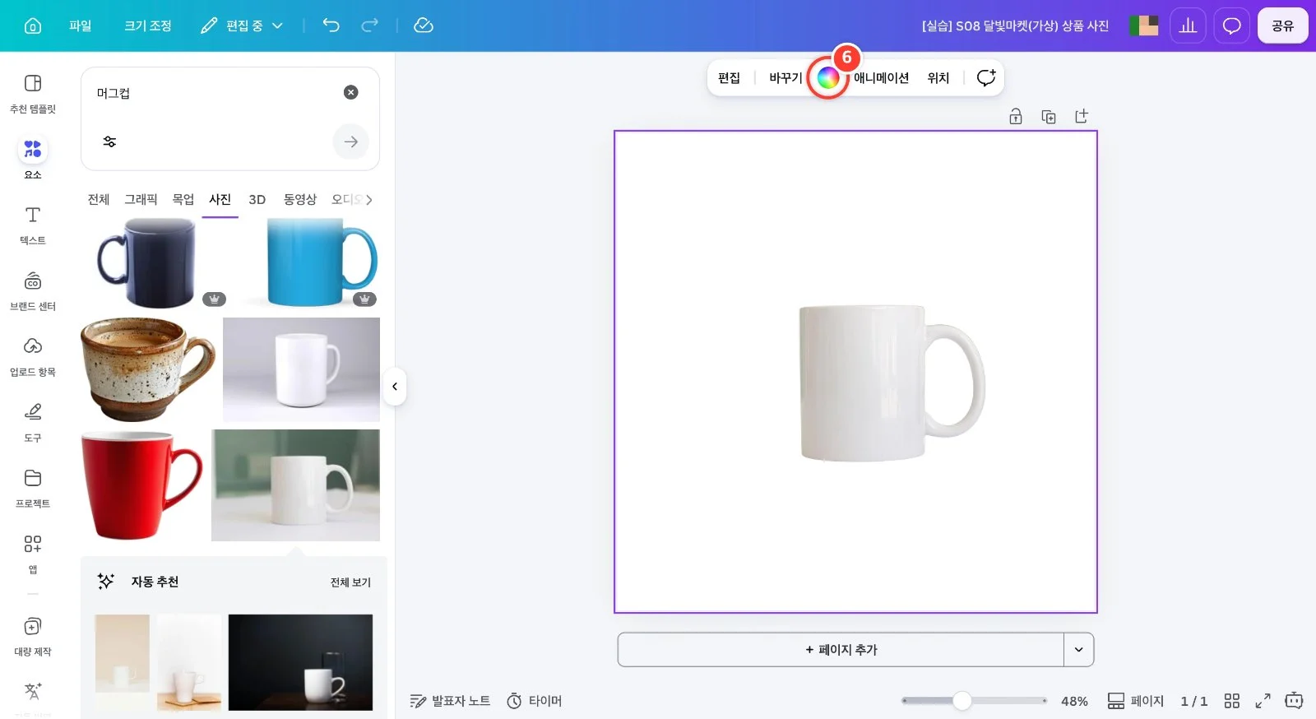Viewport: 1316px width, 719px height.
Task: Open the comments speech bubble
Action: [x=1231, y=26]
